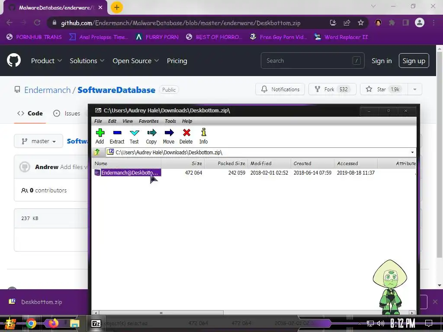Open the Info properties icon
Viewport: 443px width, 332px height.
click(203, 136)
